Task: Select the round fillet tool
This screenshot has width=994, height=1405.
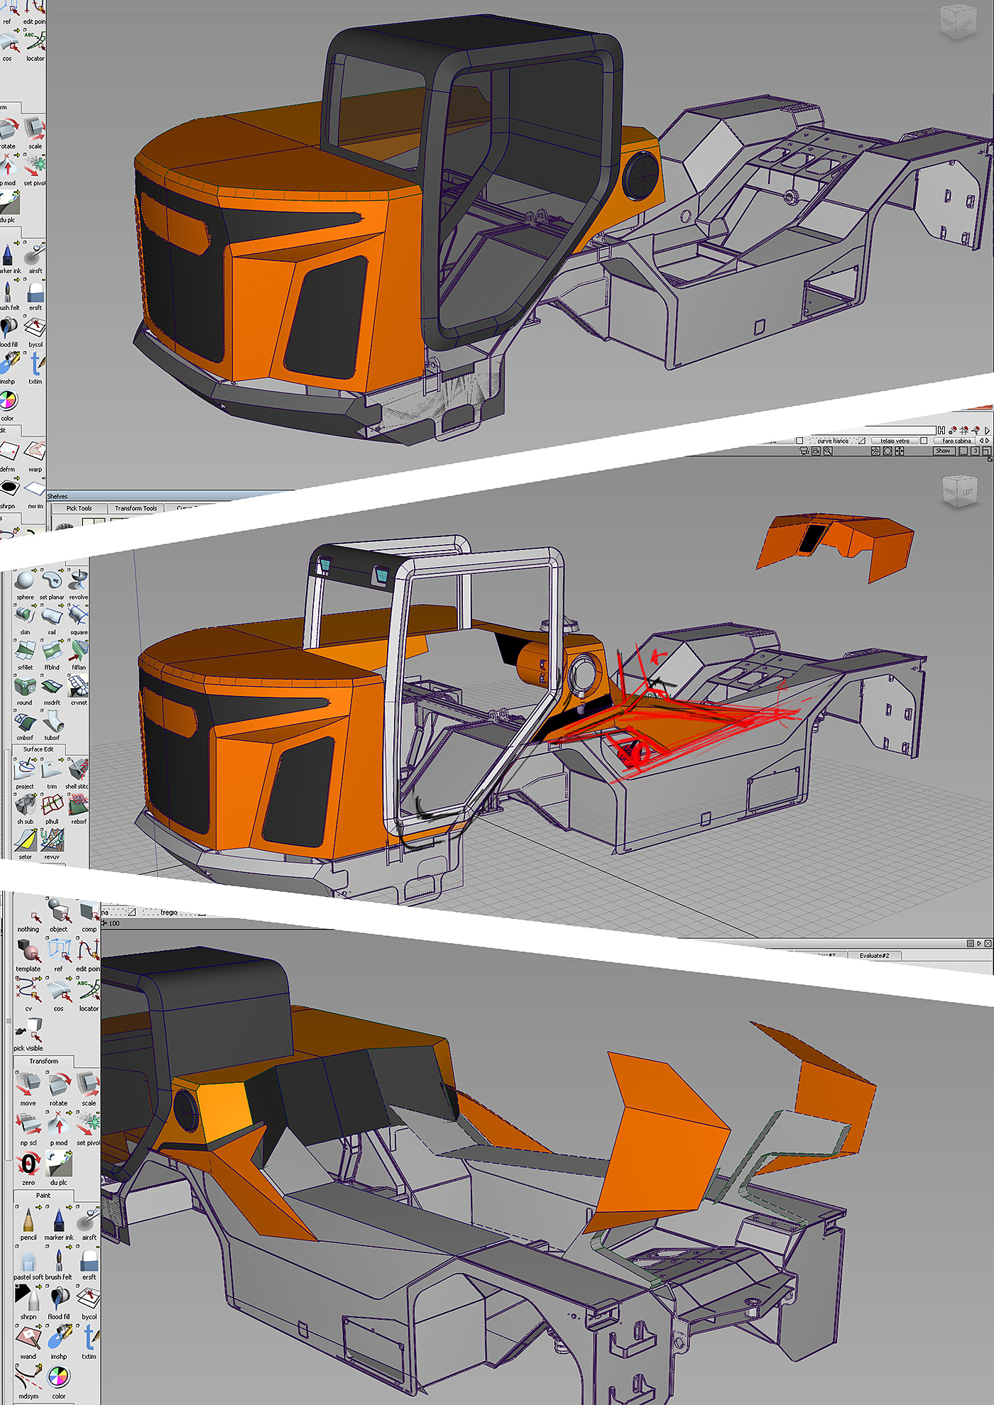Action: 25,688
